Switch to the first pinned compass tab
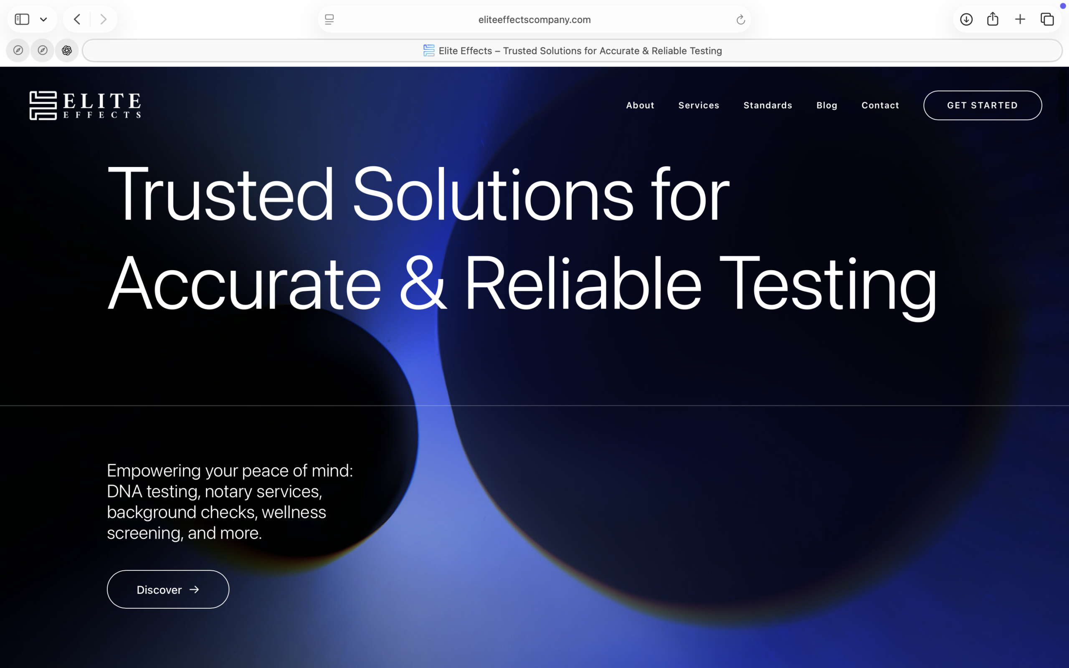The width and height of the screenshot is (1069, 668). 18,51
